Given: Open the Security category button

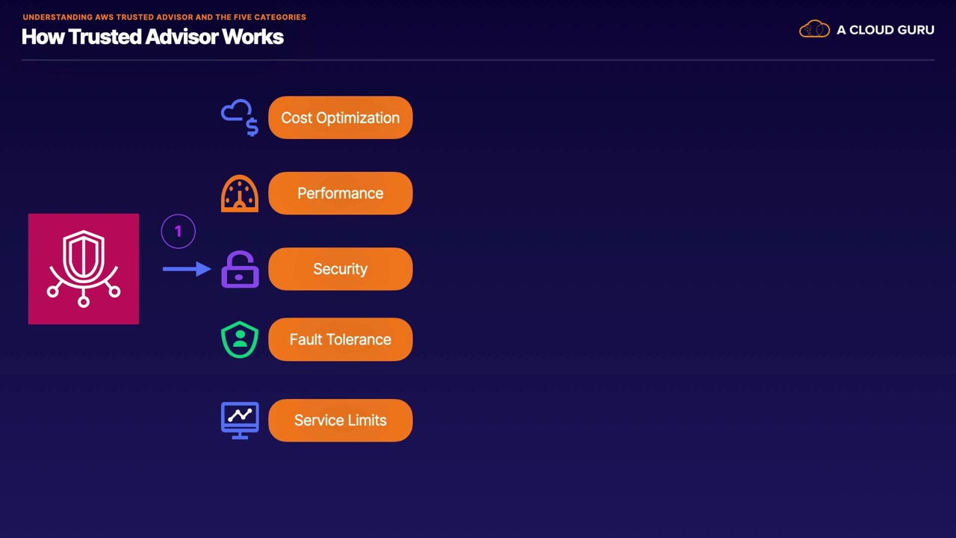Looking at the screenshot, I should 341,269.
